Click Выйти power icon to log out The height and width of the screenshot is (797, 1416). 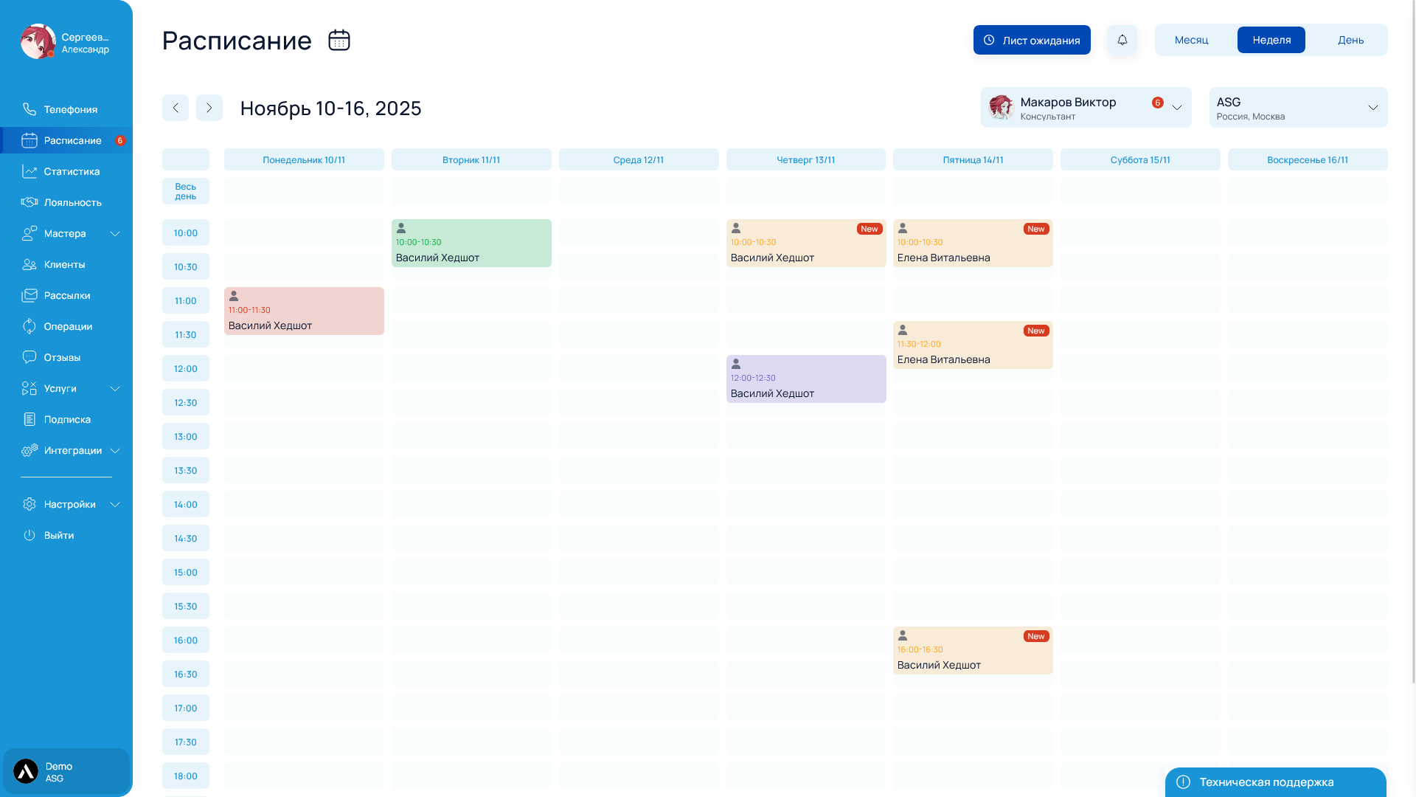click(29, 535)
